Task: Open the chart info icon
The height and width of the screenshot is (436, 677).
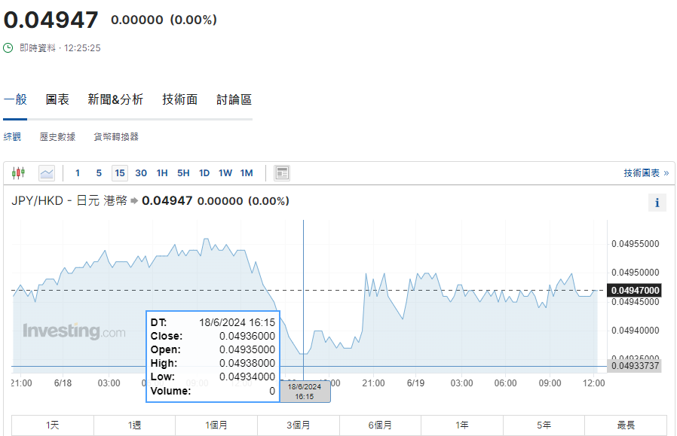Action: pos(657,203)
